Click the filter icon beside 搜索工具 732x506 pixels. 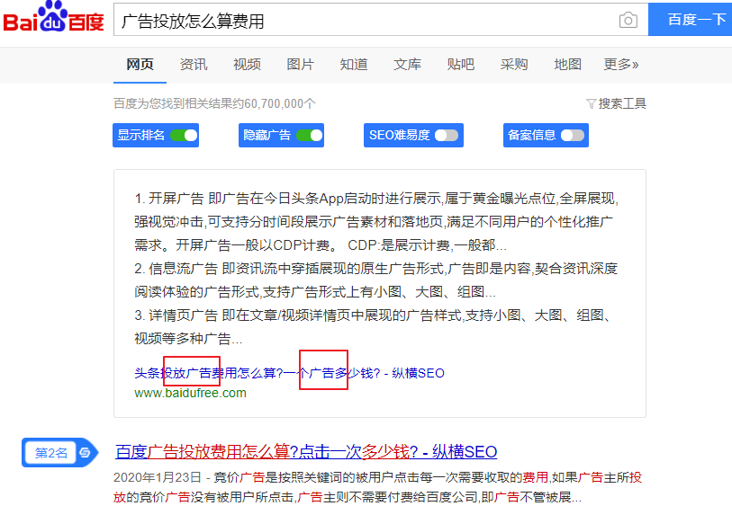(591, 103)
